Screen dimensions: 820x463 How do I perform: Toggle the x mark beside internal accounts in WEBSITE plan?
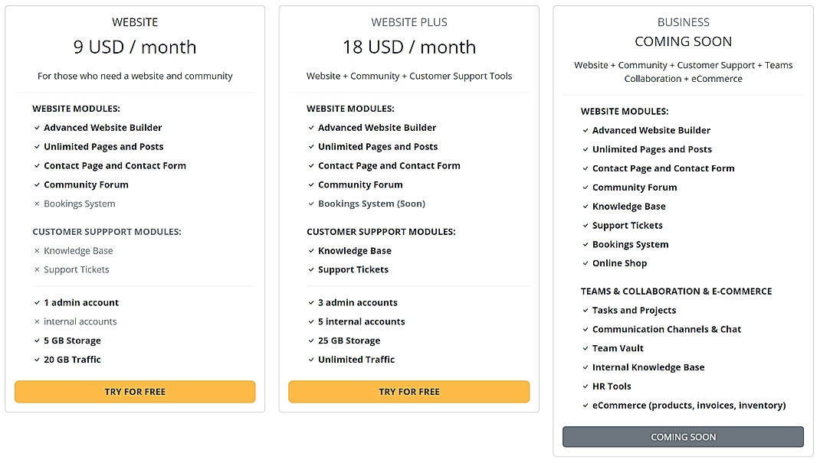(x=36, y=321)
